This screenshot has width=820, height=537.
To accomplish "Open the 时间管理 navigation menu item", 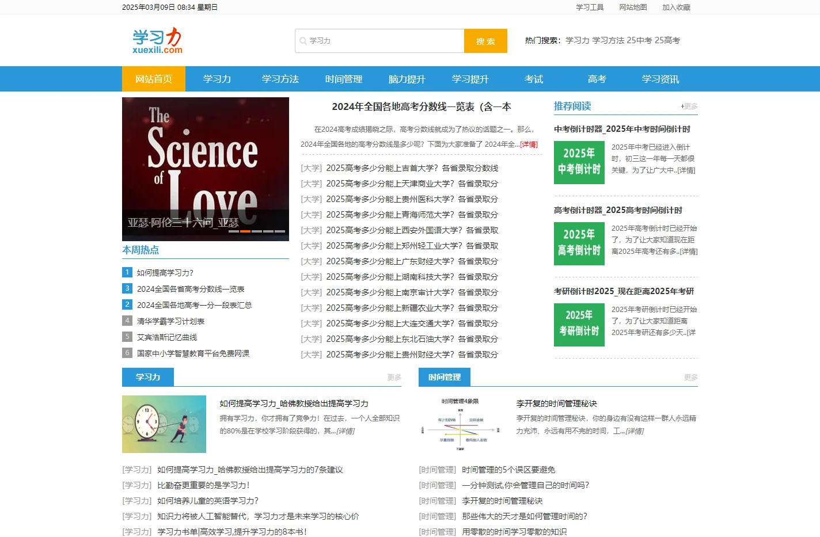I will tap(344, 79).
